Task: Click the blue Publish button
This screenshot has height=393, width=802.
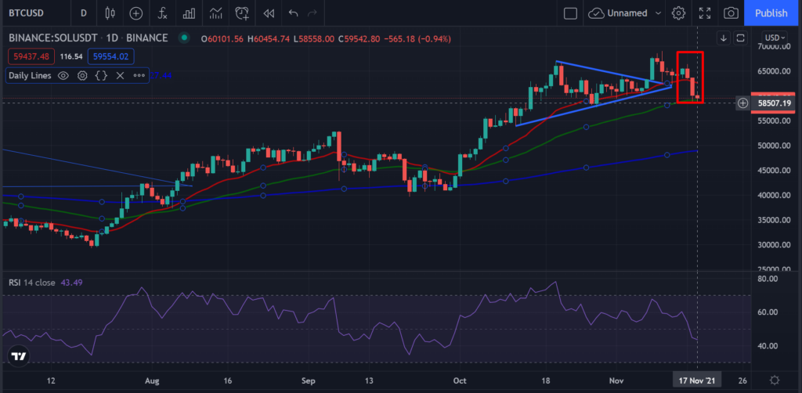Action: 771,13
